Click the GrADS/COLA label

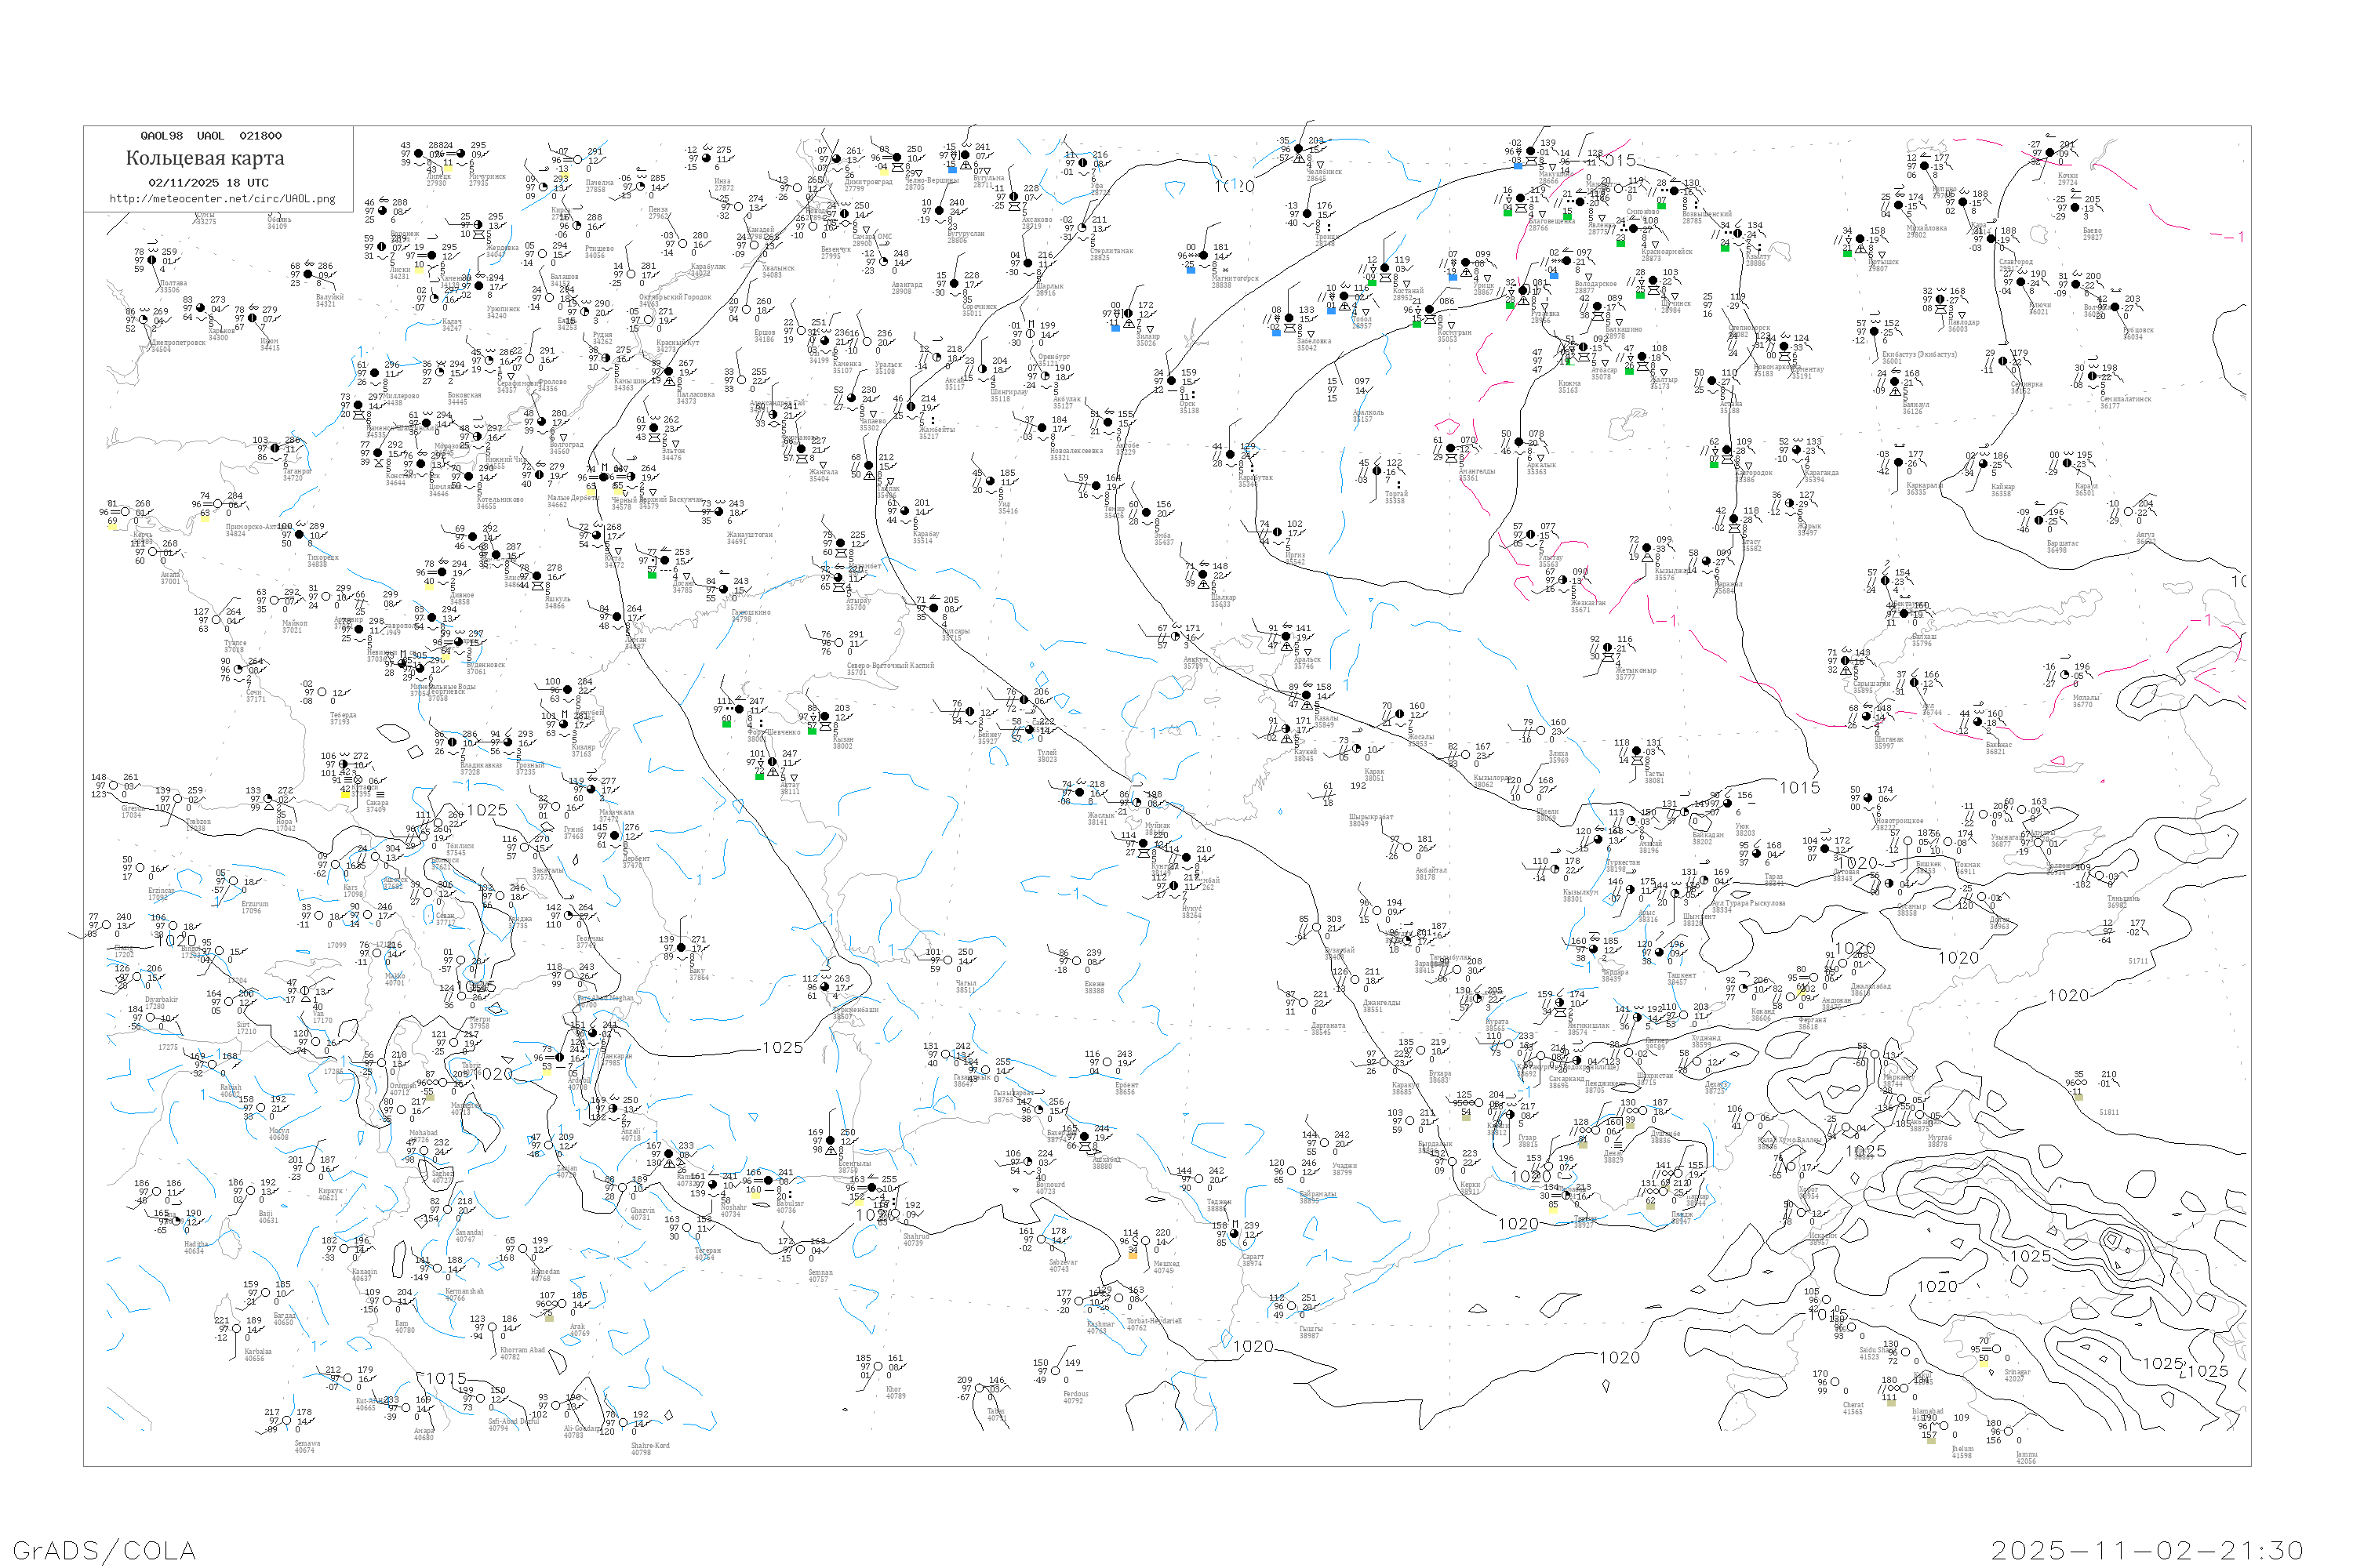[x=104, y=1550]
